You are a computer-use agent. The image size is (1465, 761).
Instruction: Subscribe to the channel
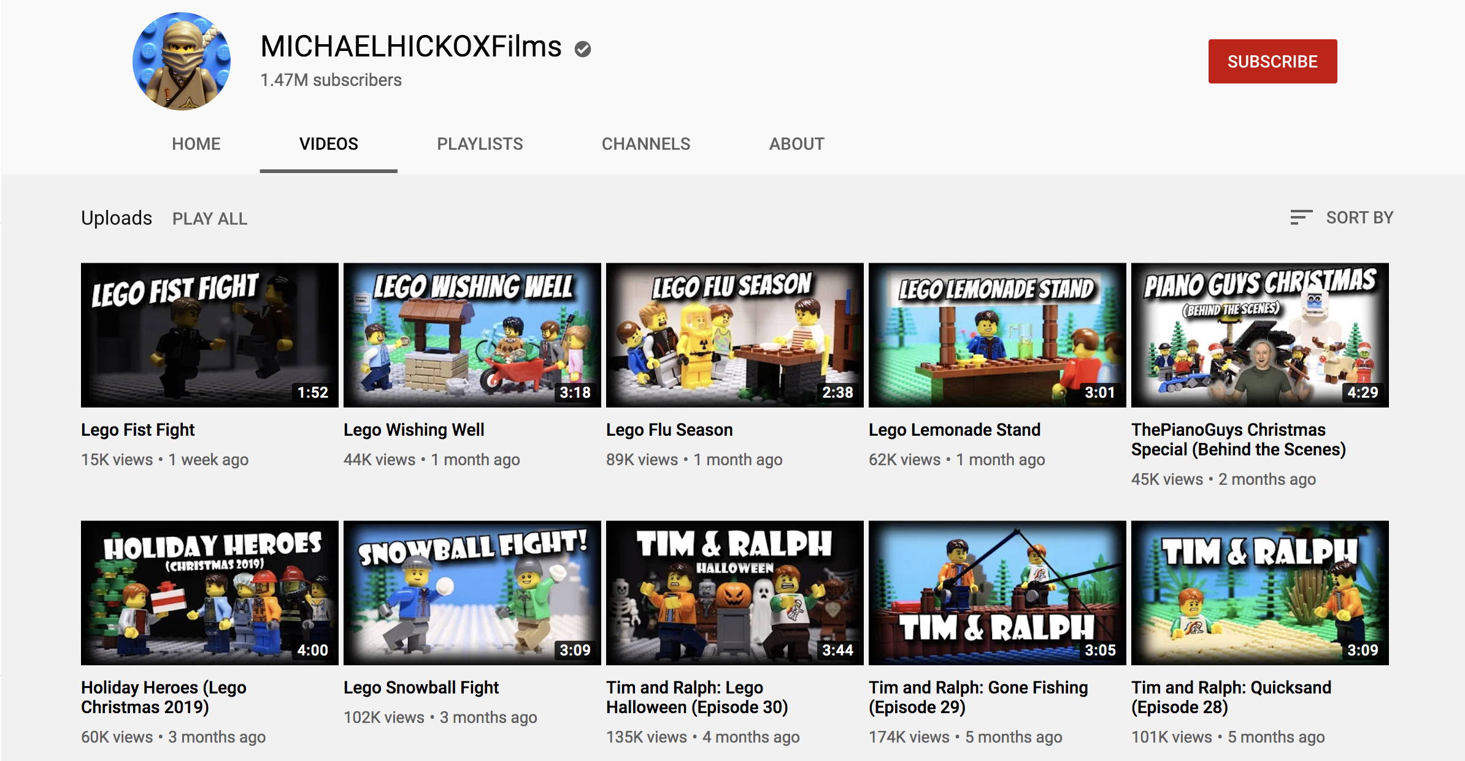click(x=1272, y=61)
